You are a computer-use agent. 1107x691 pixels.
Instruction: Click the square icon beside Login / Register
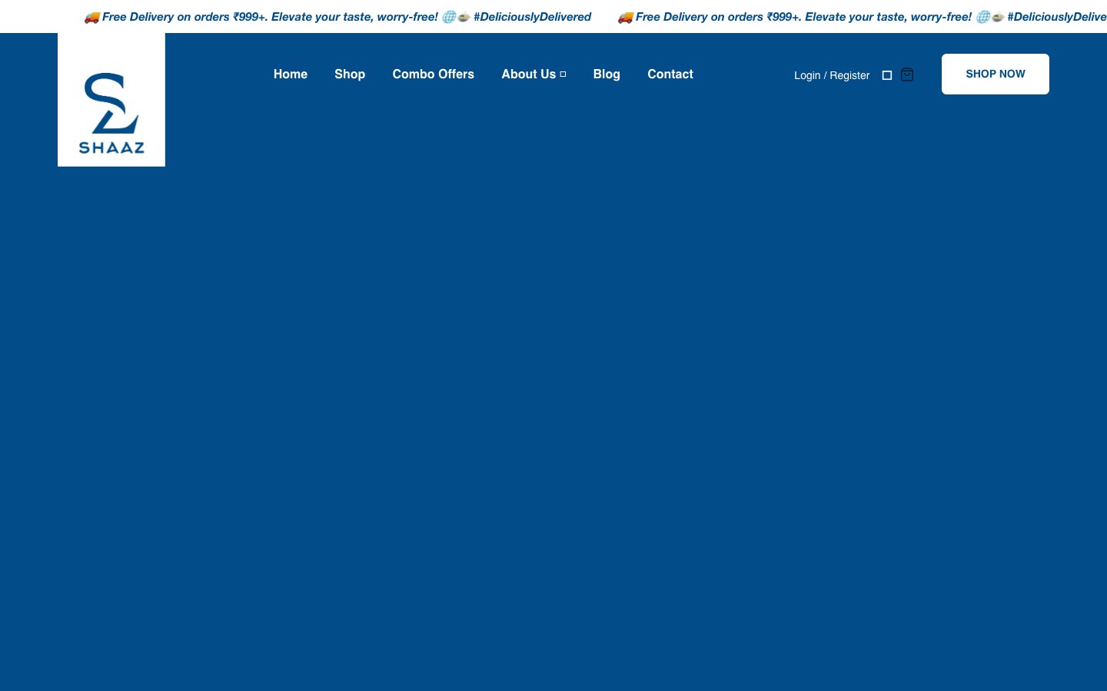pyautogui.click(x=887, y=75)
